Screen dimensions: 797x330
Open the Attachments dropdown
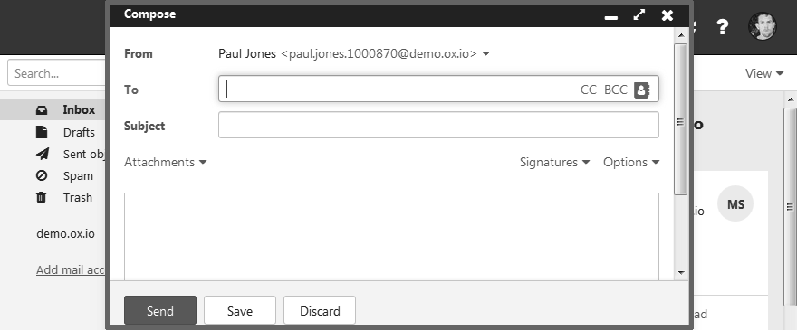click(165, 163)
